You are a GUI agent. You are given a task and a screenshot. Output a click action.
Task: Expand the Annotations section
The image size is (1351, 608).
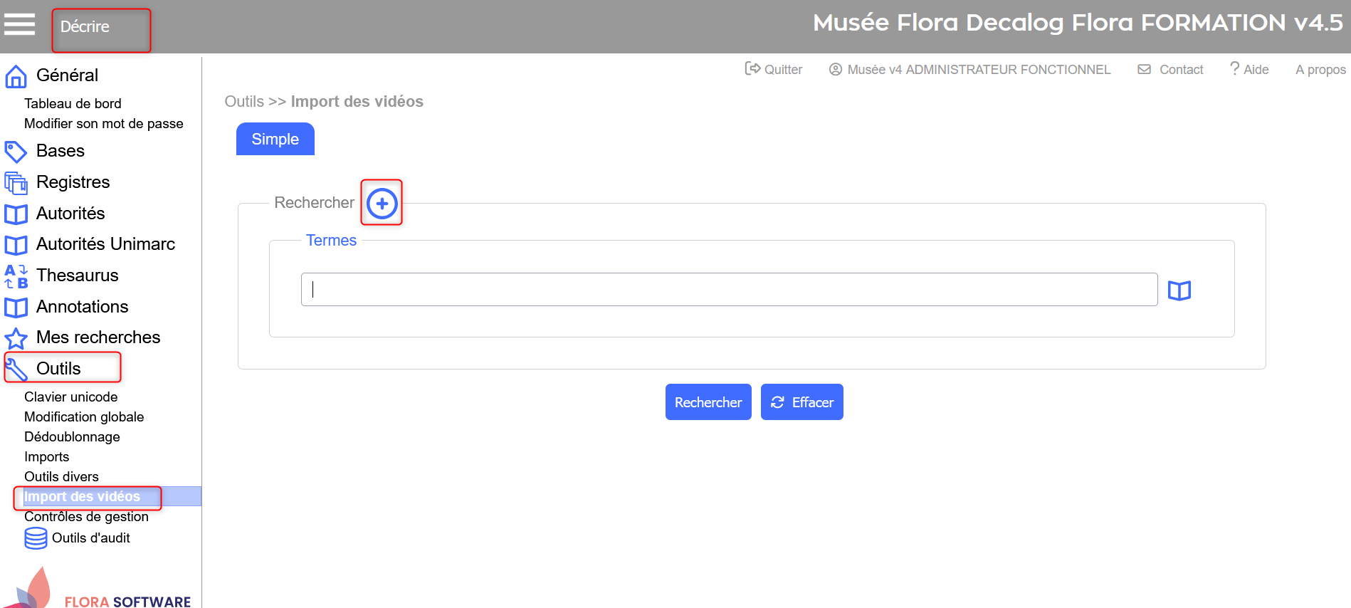82,306
